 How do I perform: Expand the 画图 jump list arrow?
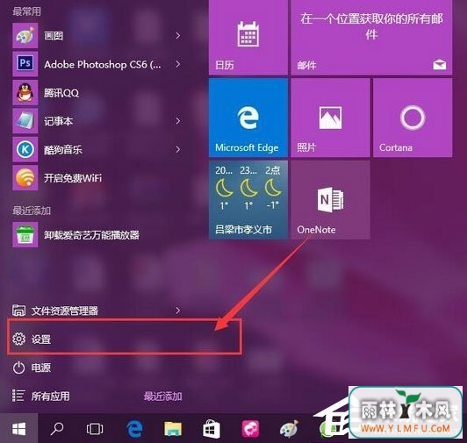click(x=178, y=36)
